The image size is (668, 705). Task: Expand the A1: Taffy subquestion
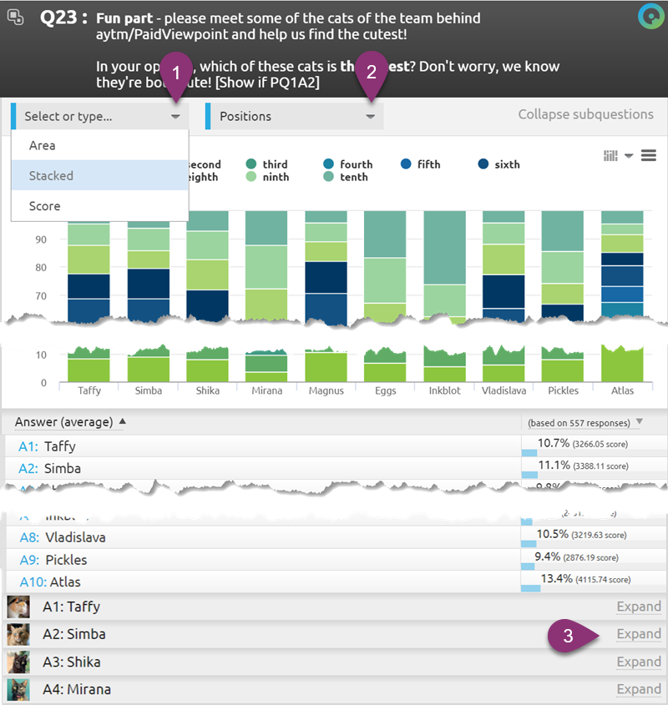(x=639, y=607)
